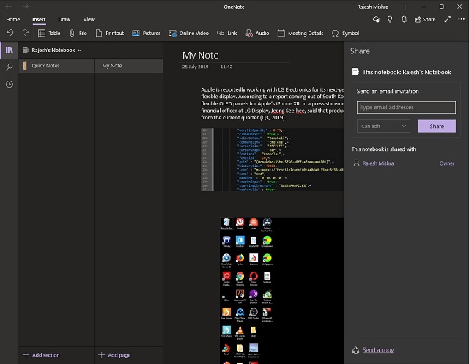
Task: Go back with the left arrow
Action: (8, 7)
